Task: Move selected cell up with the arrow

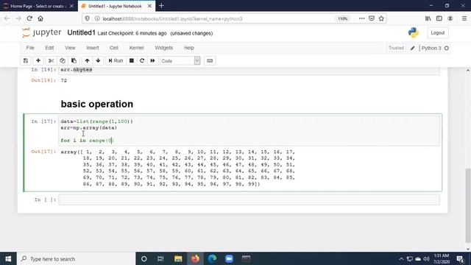Action: pyautogui.click(x=87, y=60)
